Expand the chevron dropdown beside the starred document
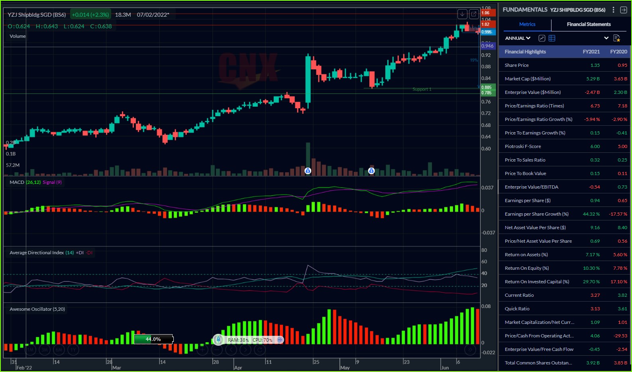The height and width of the screenshot is (372, 632). pyautogui.click(x=606, y=38)
